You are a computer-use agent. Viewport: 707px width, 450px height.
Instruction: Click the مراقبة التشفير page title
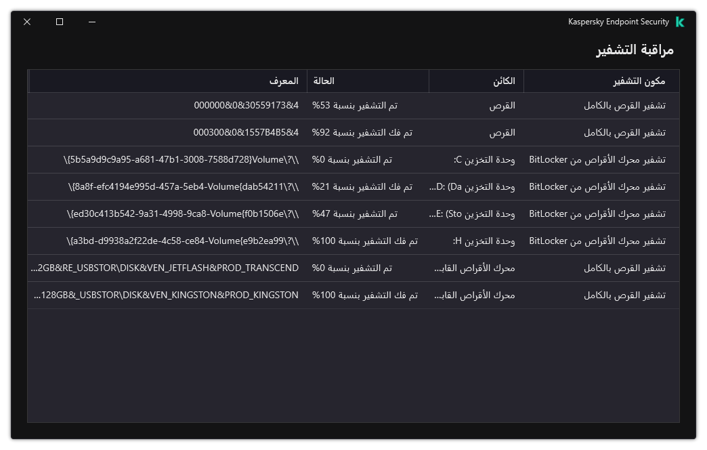(635, 49)
